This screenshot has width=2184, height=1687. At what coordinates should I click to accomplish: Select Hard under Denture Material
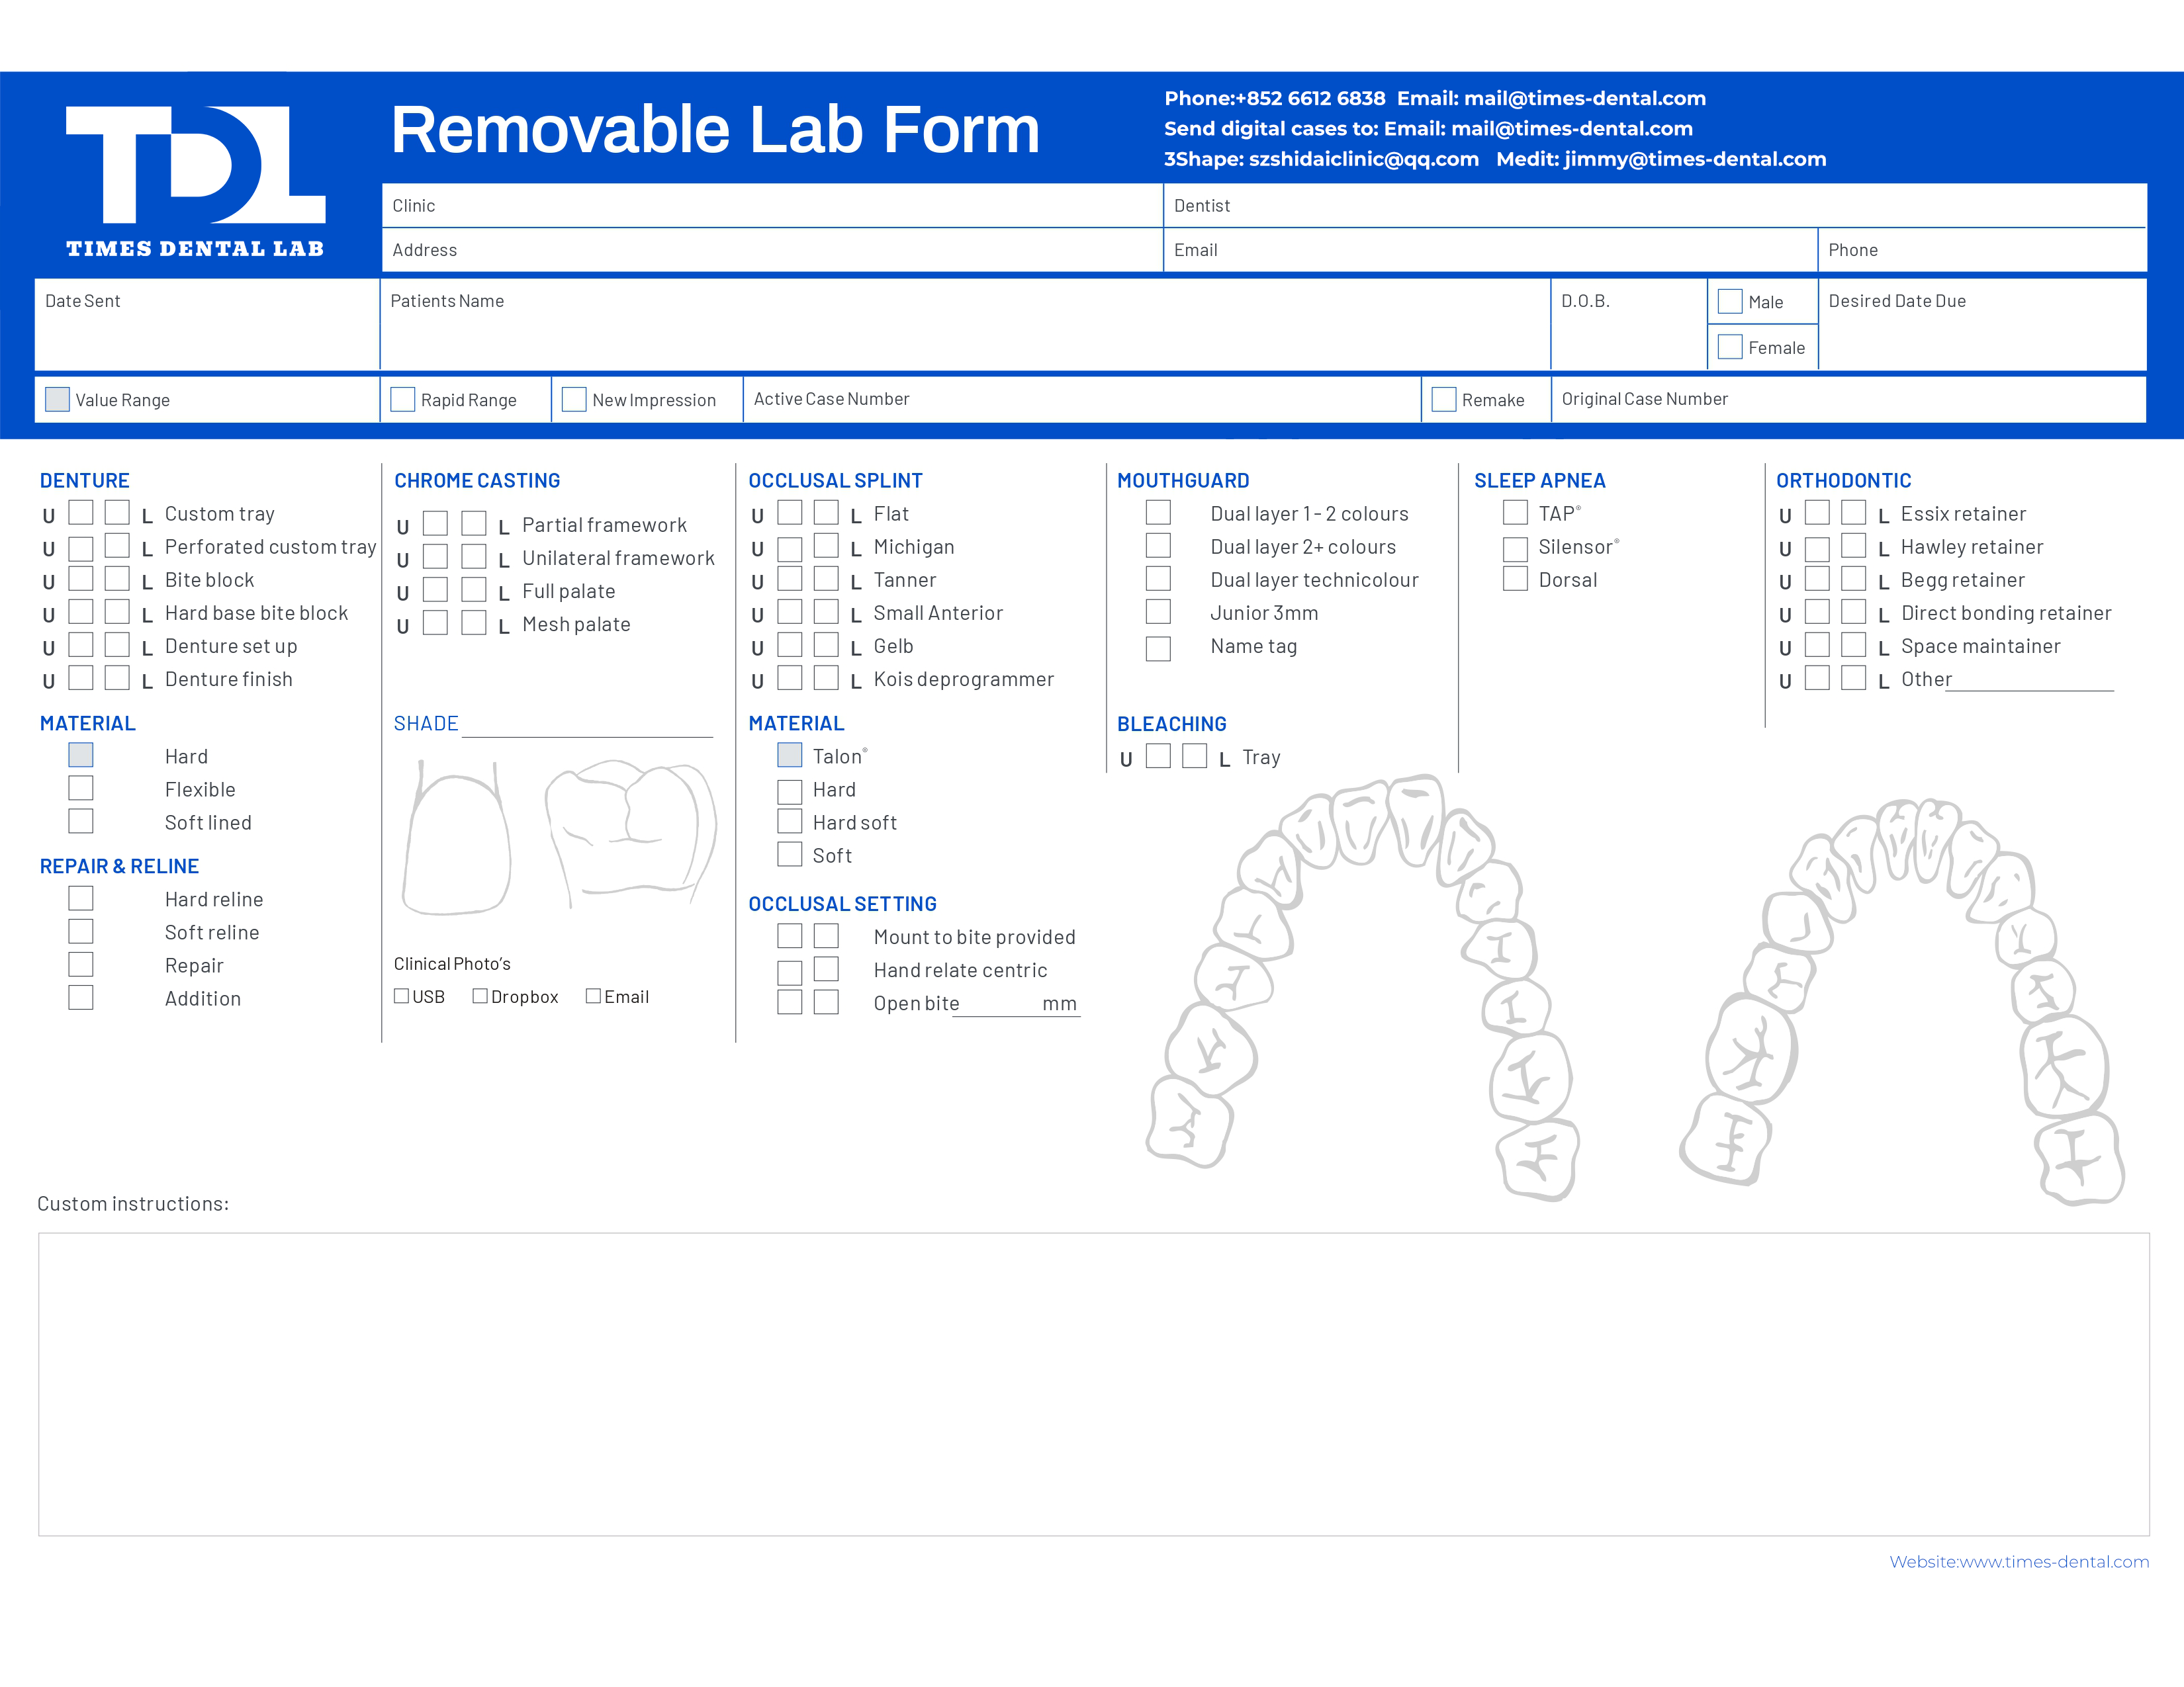pyautogui.click(x=81, y=755)
